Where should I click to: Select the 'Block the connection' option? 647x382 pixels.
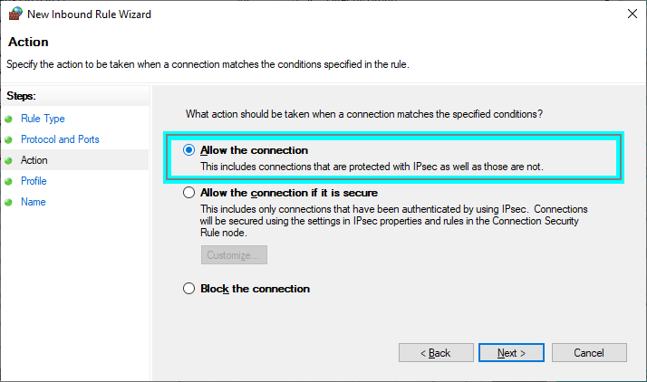pyautogui.click(x=188, y=289)
